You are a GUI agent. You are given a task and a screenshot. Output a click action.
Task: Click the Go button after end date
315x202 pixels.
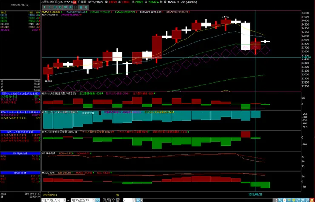click(x=97, y=200)
